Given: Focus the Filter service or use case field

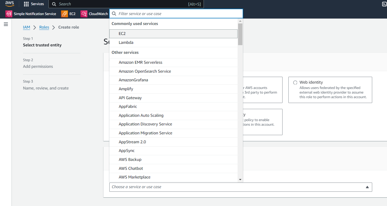Looking at the screenshot, I should (176, 14).
